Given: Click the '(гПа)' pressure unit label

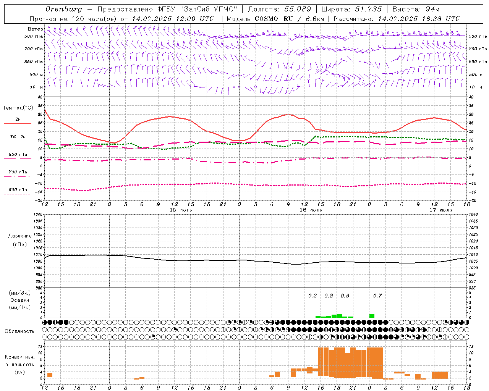Looking at the screenshot, I should click(x=20, y=244).
